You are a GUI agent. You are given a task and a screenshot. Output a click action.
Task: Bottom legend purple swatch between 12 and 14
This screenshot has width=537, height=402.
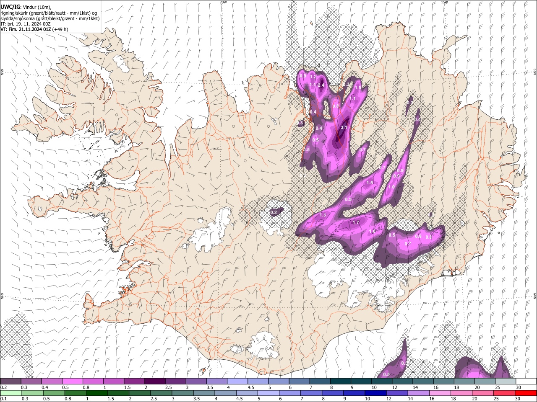tap(396, 393)
